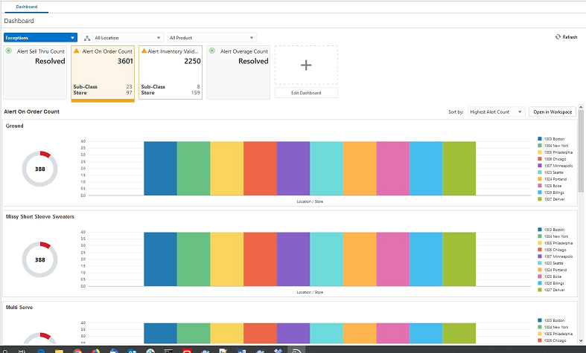
Task: Click the location hierarchy icon beside All Location
Action: pyautogui.click(x=87, y=38)
